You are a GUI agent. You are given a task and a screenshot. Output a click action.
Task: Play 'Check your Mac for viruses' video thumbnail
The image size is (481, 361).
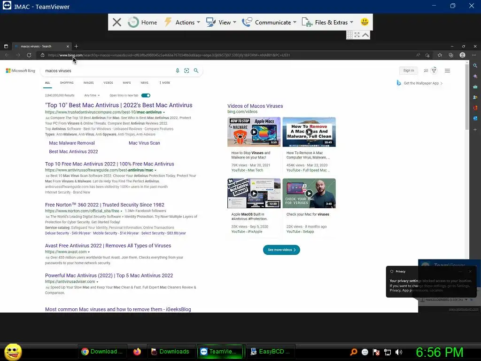click(309, 193)
